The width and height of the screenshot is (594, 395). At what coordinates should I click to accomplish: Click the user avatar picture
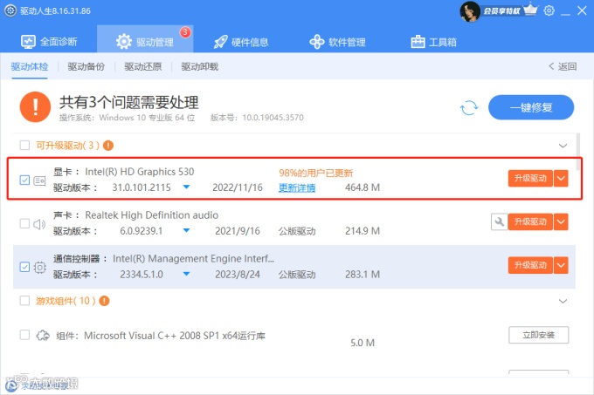click(x=470, y=11)
